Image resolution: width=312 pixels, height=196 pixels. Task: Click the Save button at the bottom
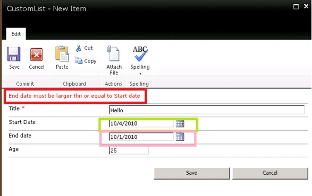[192, 173]
